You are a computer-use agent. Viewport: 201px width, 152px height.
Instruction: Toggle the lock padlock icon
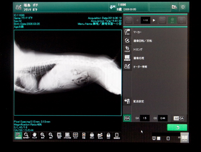click(x=109, y=136)
